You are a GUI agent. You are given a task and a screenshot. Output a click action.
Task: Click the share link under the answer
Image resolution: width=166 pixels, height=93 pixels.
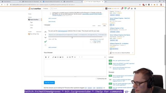50,39
